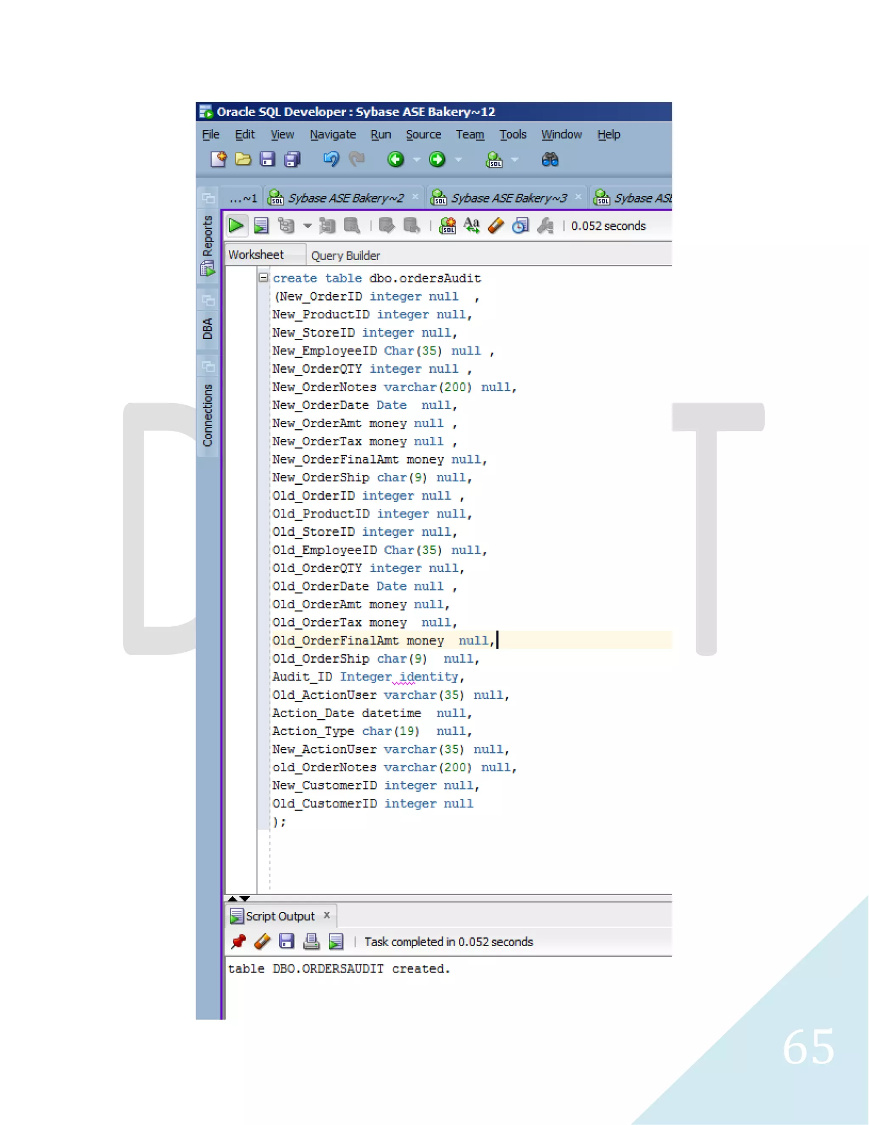
Task: Click the Find DB Object binoculars icon
Action: point(550,160)
